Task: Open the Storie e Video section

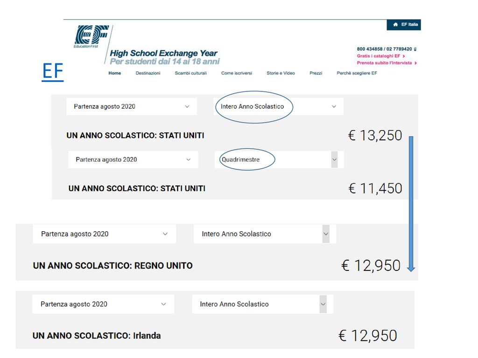Action: click(281, 73)
